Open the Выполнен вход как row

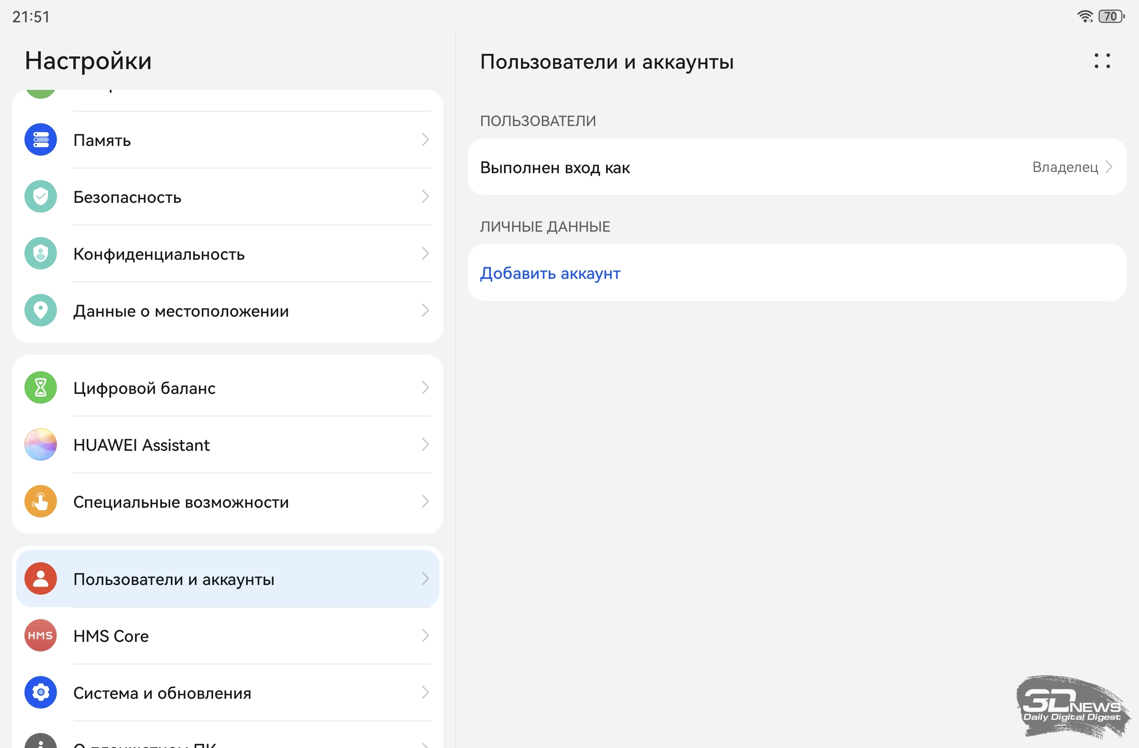555,167
